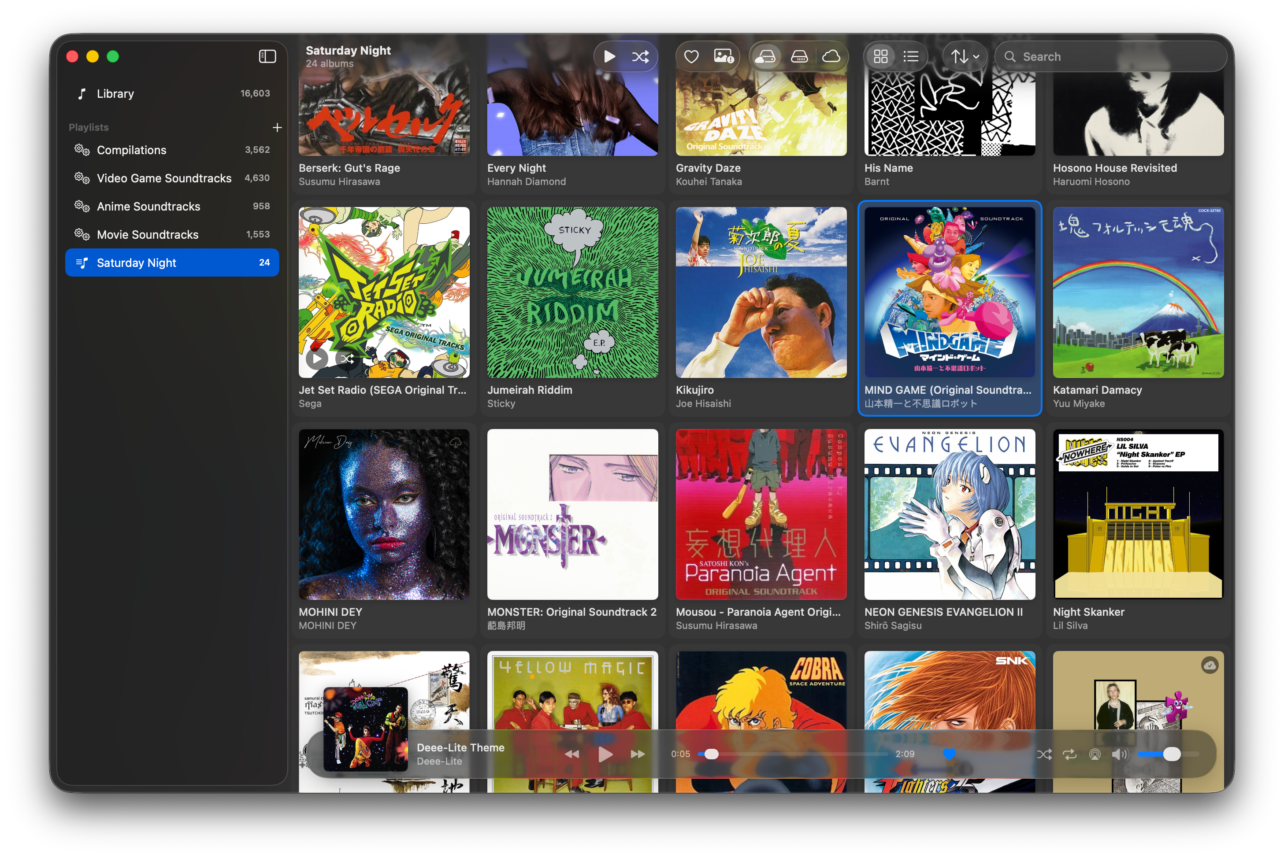
Task: Open the Library in the sidebar
Action: pyautogui.click(x=172, y=93)
